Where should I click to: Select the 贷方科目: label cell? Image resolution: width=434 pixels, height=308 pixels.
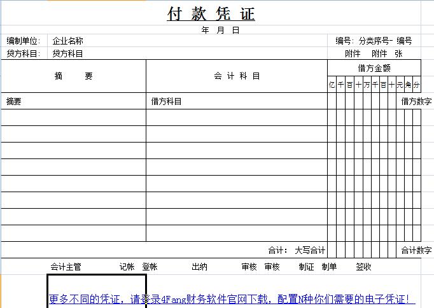tap(24, 53)
